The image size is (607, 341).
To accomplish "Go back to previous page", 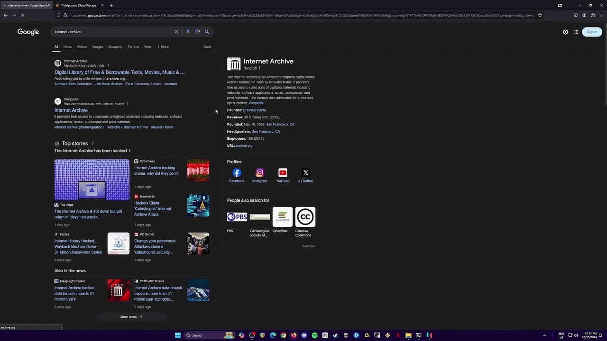I will (6, 15).
